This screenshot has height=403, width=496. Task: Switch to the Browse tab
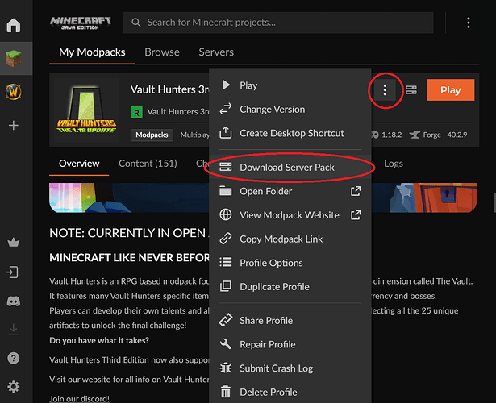point(162,52)
